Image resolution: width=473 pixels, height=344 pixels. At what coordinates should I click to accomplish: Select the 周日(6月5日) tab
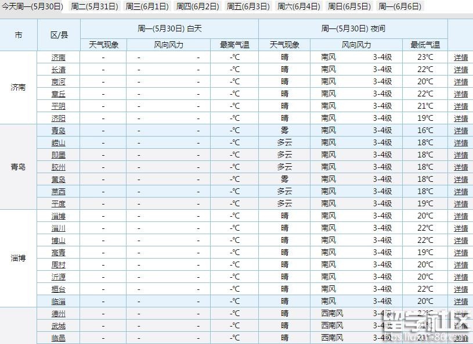pos(349,6)
